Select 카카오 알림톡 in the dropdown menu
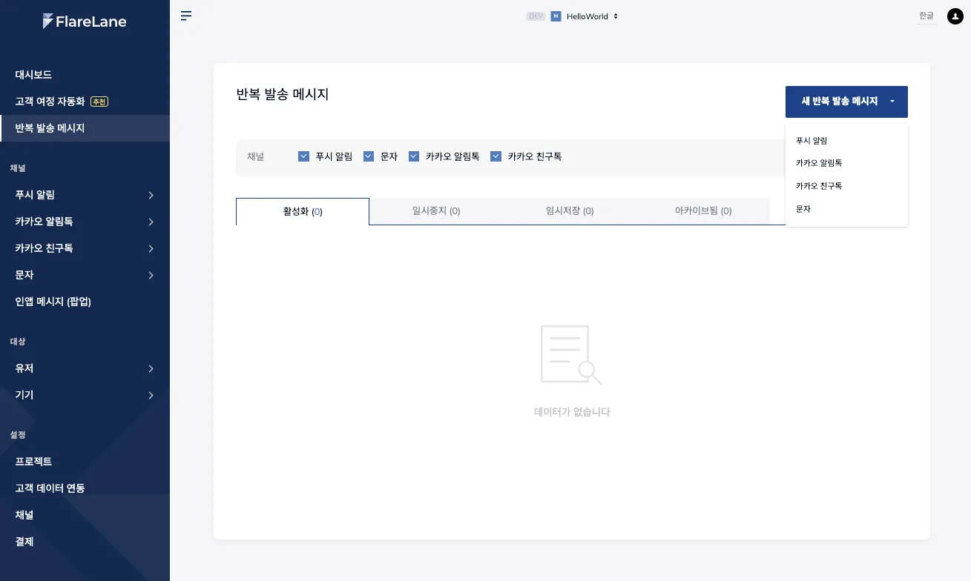Viewport: 971px width, 581px height. [846, 163]
